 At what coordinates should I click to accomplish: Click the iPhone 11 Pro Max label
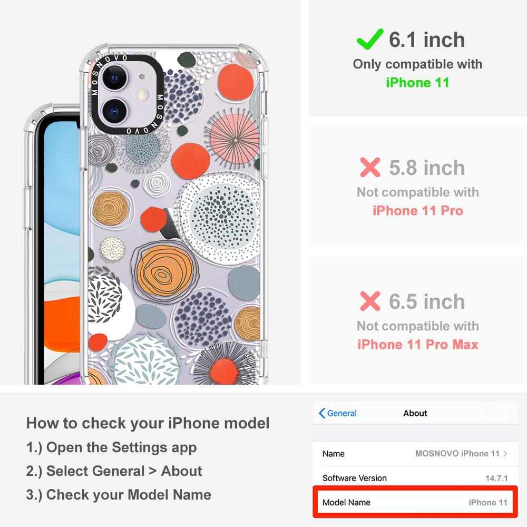418,344
